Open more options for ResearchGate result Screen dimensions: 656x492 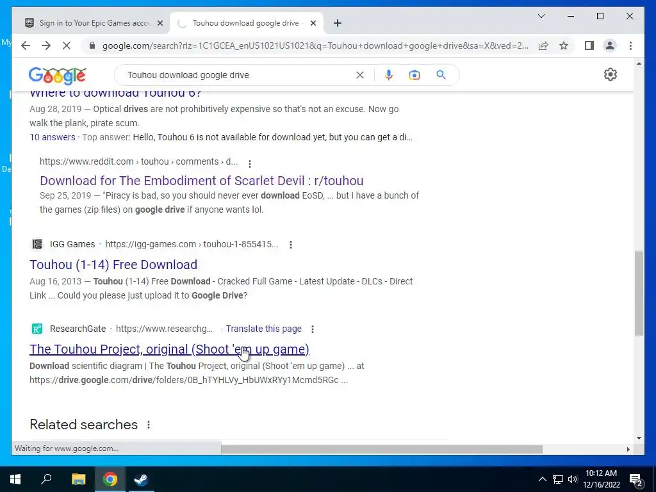point(313,329)
